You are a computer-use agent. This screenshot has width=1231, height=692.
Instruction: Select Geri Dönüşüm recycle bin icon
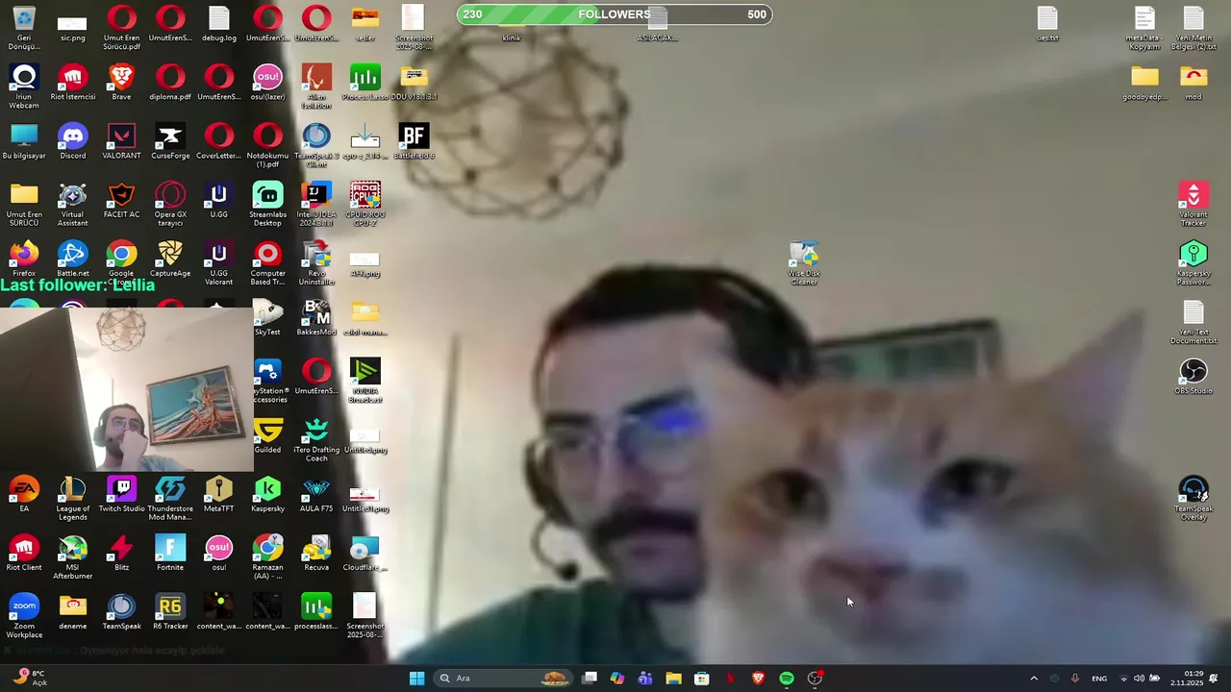coord(24,29)
